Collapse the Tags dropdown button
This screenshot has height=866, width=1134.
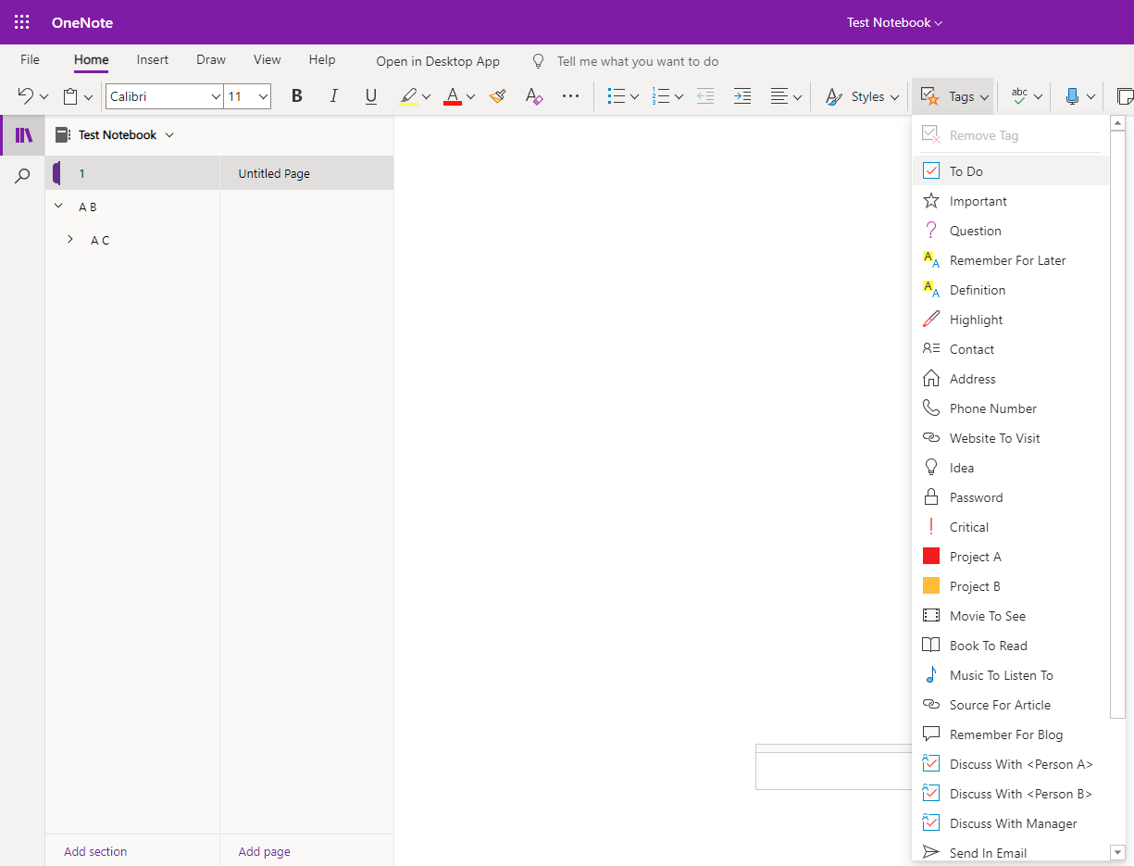pyautogui.click(x=953, y=96)
